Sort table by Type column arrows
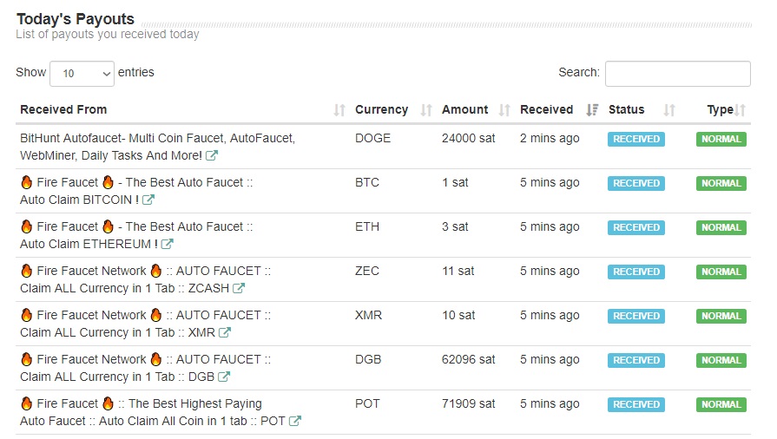777x439 pixels. click(741, 109)
